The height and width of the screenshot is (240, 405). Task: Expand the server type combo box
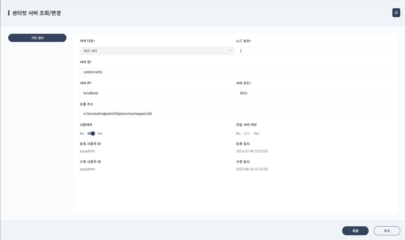(157, 51)
